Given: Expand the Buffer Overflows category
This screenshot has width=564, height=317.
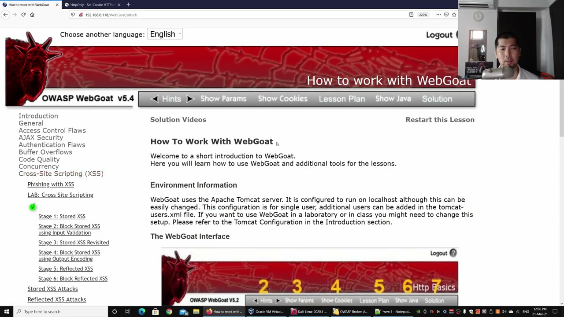Looking at the screenshot, I should (45, 152).
